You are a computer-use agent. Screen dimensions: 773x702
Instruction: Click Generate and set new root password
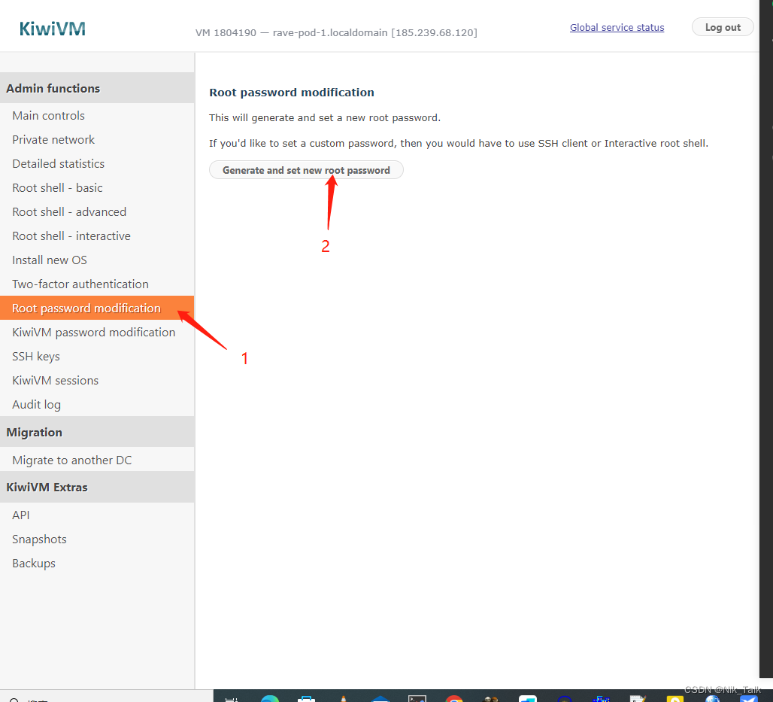pyautogui.click(x=306, y=170)
